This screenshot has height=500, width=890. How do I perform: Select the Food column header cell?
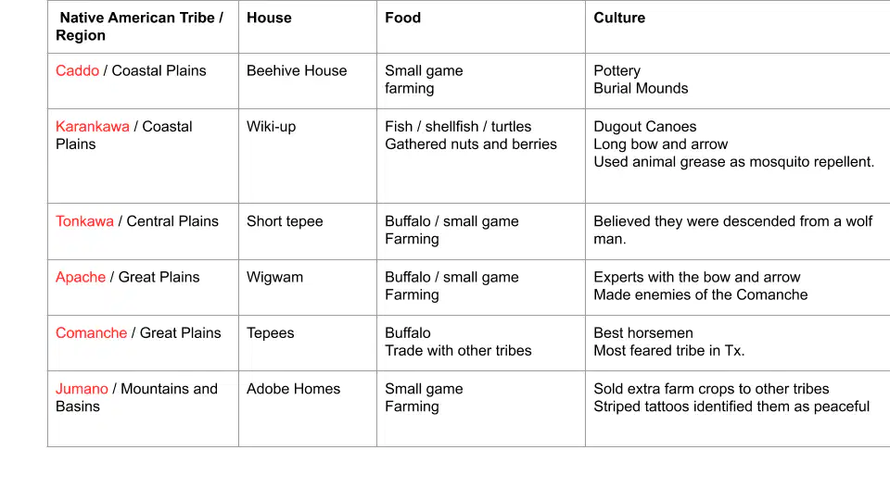pos(481,27)
